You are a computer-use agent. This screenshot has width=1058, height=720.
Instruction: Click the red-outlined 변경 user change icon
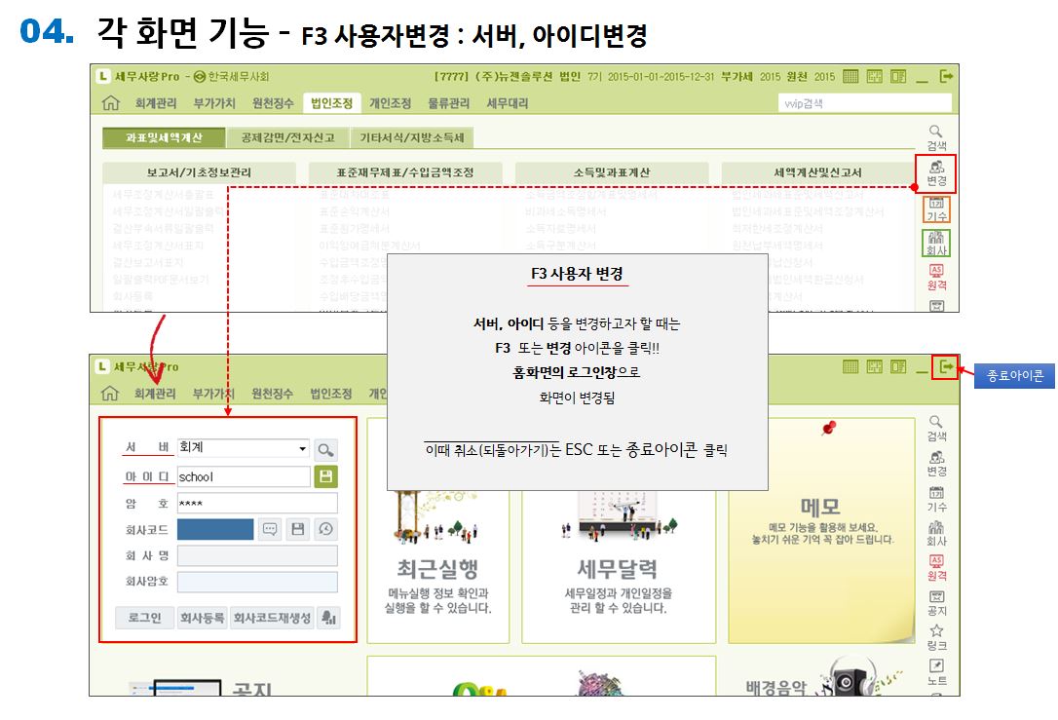[936, 173]
